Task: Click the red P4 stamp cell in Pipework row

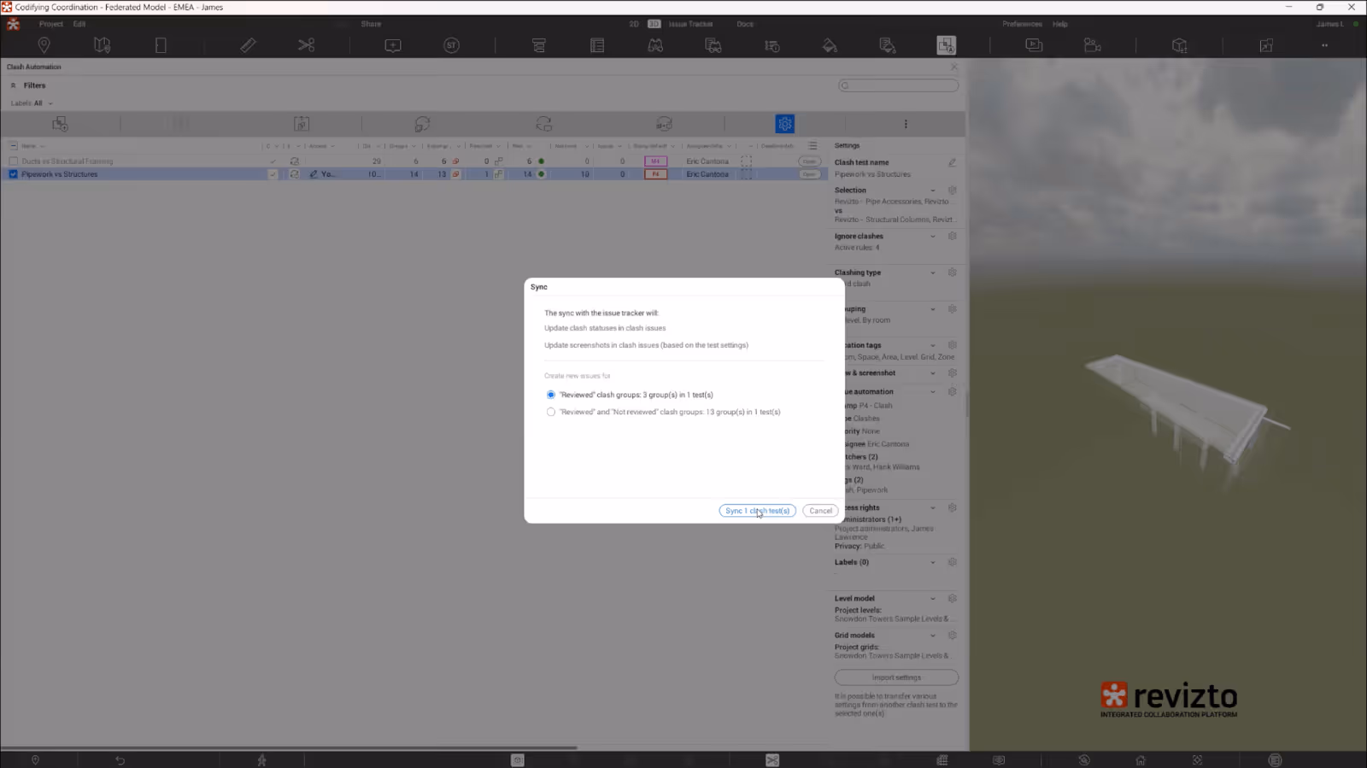Action: 655,174
